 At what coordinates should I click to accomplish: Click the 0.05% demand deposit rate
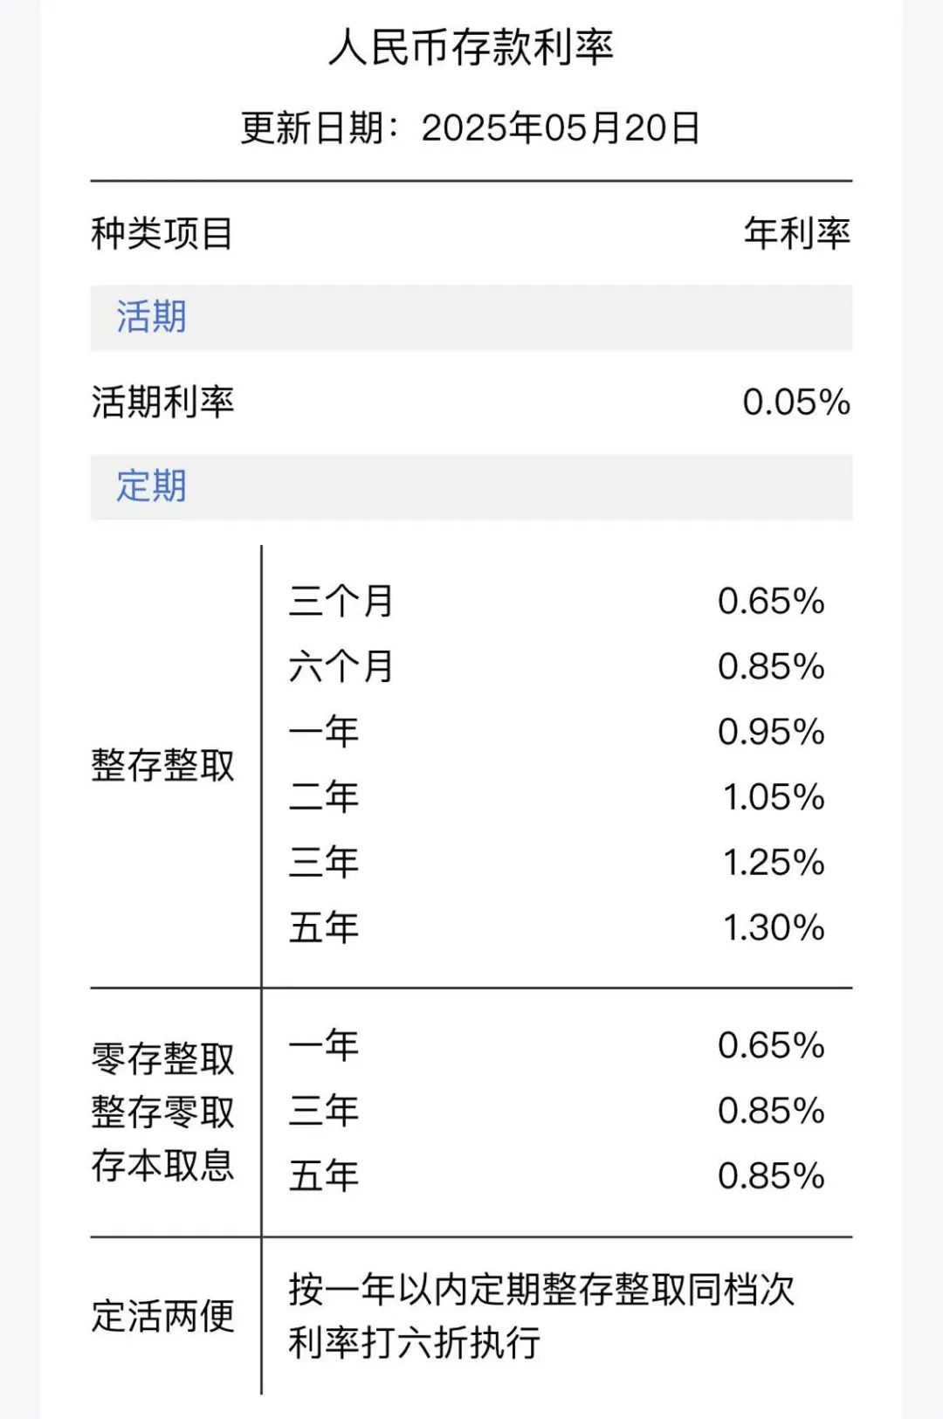tap(795, 403)
